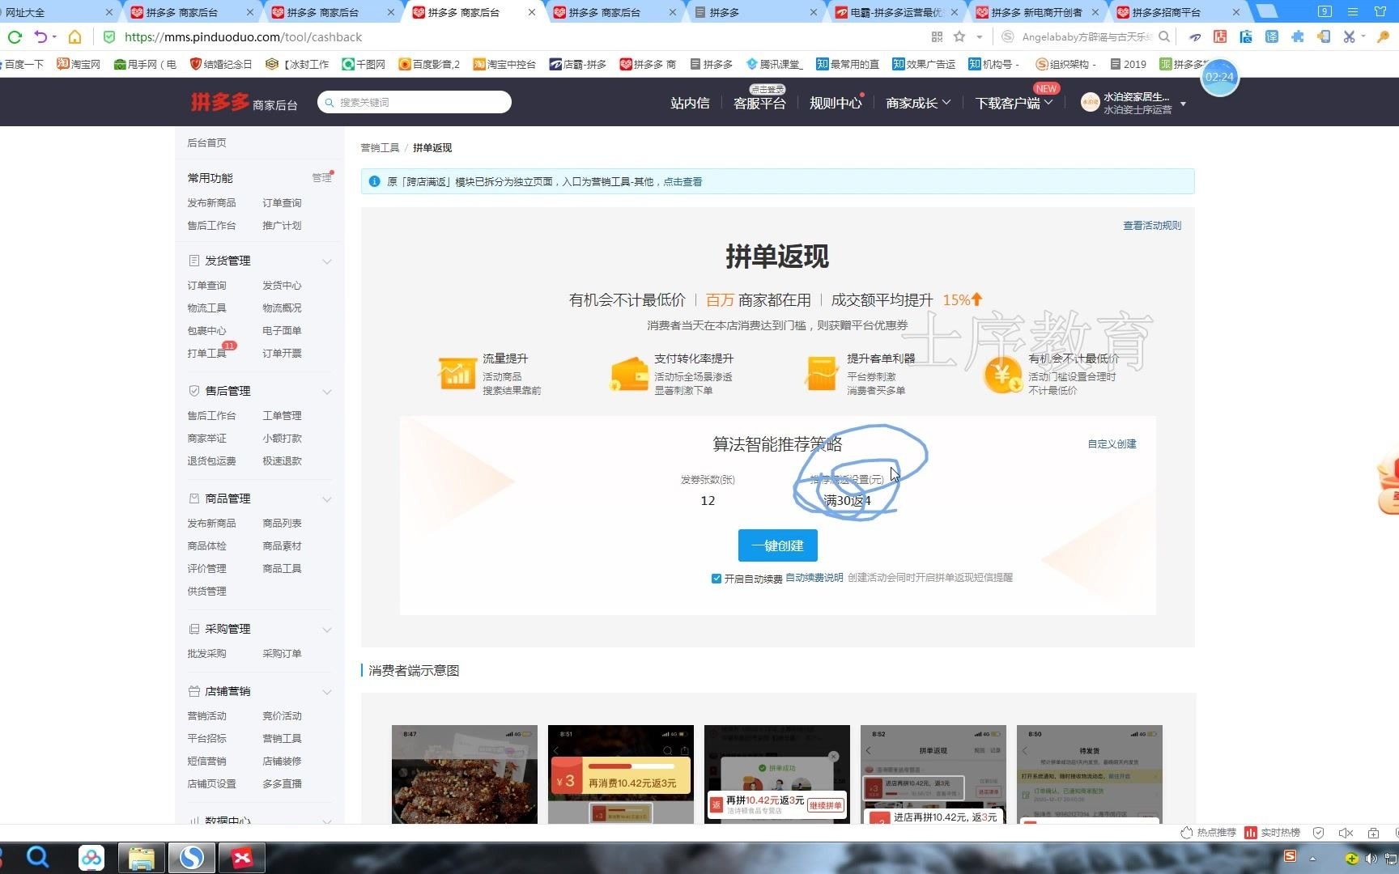Open the browser hamburger menu icon
This screenshot has height=874, width=1399.
click(x=1353, y=12)
